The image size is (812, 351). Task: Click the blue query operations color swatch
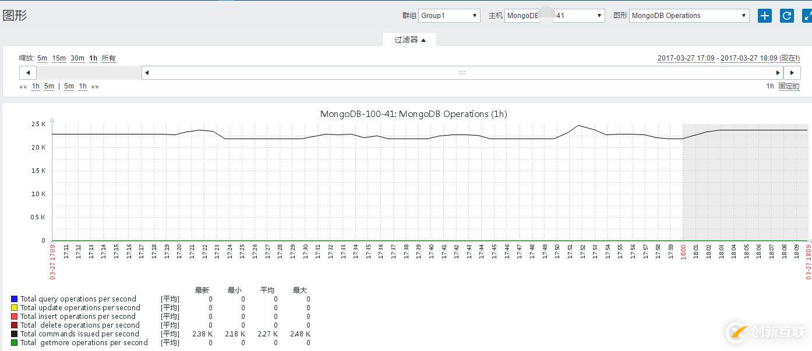13,299
